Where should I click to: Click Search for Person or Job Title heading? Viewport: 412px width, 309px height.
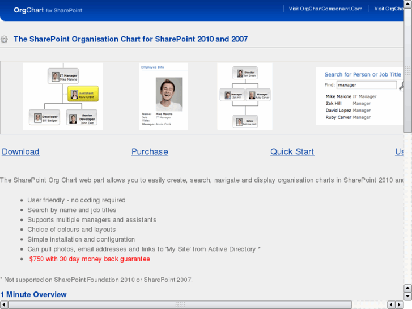point(363,74)
